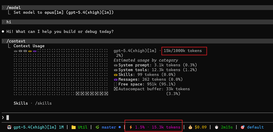The image size is (273, 132).
Task: Click the System prompt category icon
Action: [x=116, y=65]
